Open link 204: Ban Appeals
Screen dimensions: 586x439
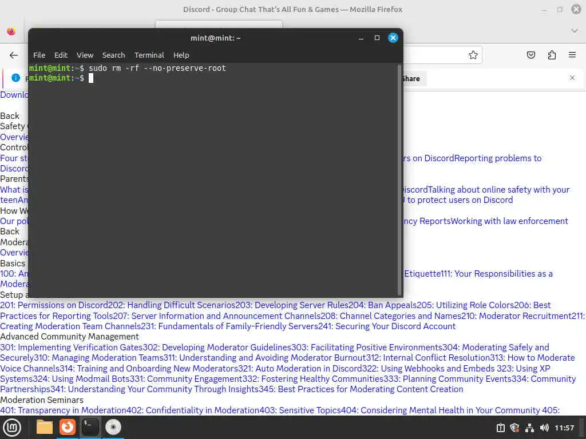(x=383, y=305)
